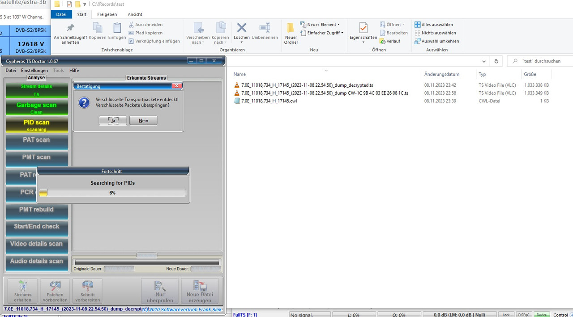Open Verlauf in the ribbon
This screenshot has width=573, height=317.
click(x=390, y=41)
